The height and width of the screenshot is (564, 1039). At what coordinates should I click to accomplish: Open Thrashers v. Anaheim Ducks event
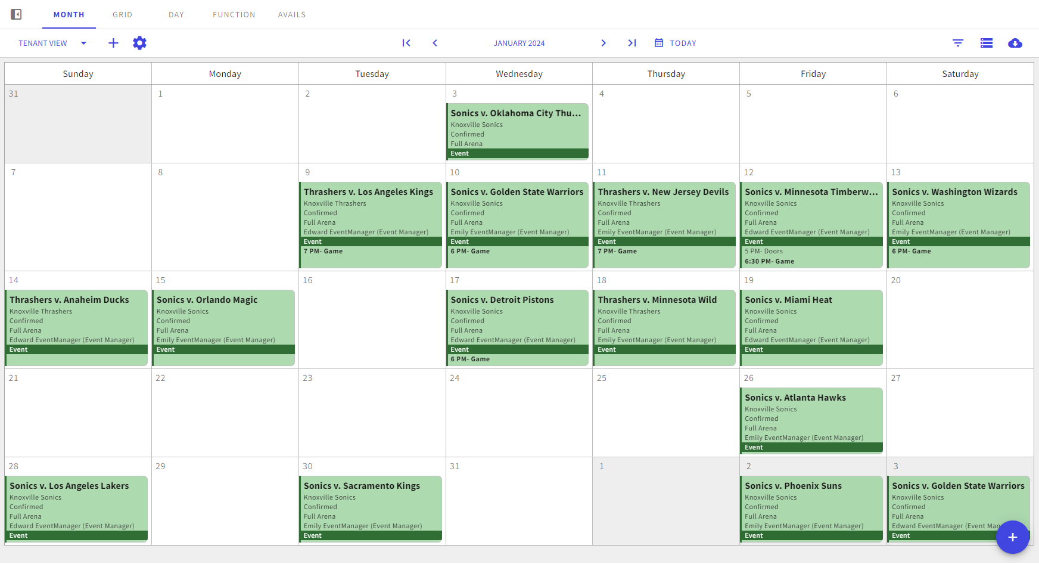[x=76, y=327]
